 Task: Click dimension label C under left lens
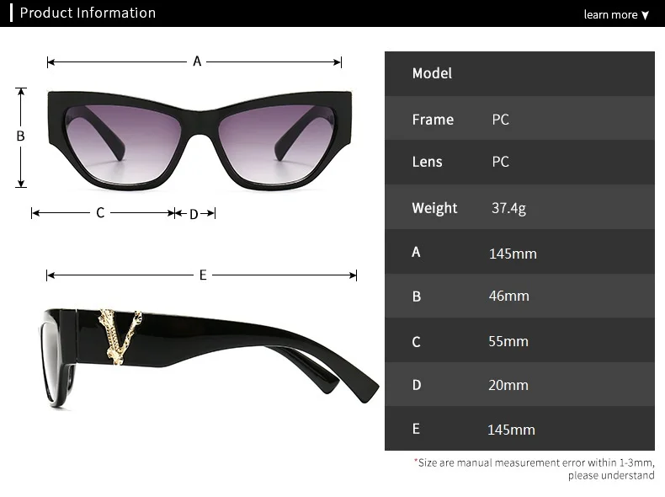(x=100, y=212)
